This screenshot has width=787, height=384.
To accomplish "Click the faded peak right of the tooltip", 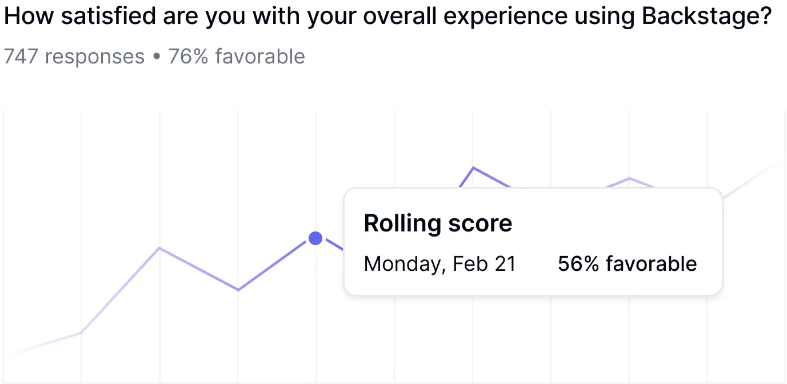I will point(629,178).
